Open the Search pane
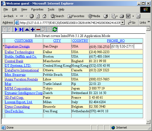 coord(57,16)
